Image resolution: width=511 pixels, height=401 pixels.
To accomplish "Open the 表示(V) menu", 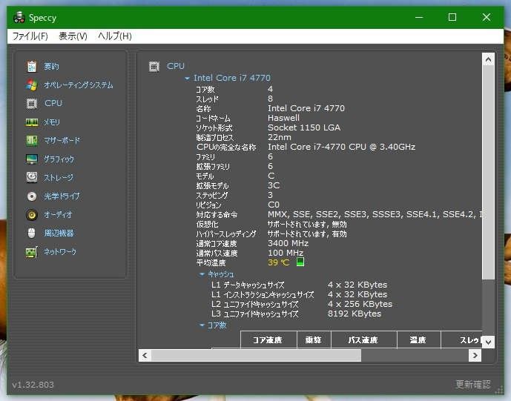I will pos(73,36).
